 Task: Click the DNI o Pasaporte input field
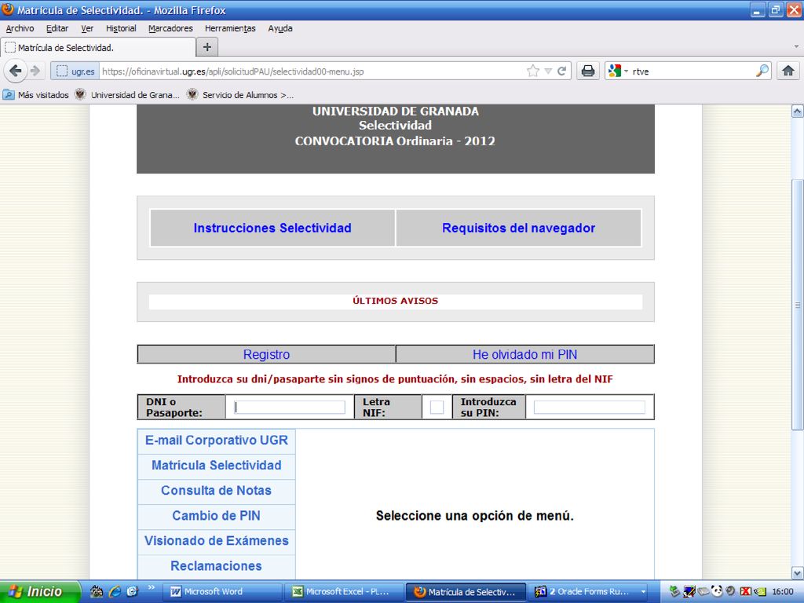tap(290, 407)
